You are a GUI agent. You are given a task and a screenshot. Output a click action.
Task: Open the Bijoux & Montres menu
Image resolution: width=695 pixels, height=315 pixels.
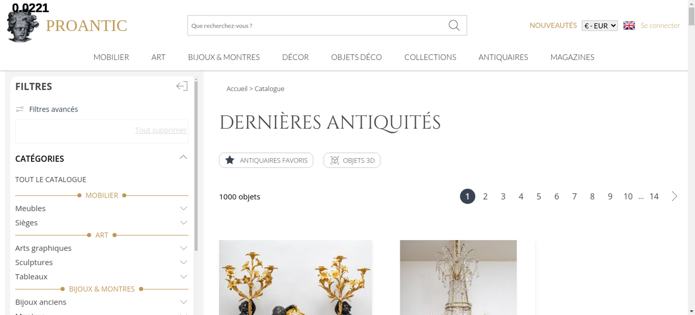coord(224,57)
